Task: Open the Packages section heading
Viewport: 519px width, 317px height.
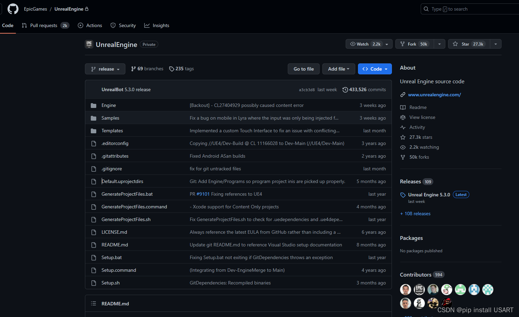Action: point(411,238)
